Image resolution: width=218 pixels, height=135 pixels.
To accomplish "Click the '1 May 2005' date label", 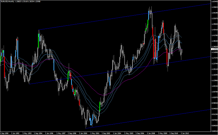I will pos(129,133).
